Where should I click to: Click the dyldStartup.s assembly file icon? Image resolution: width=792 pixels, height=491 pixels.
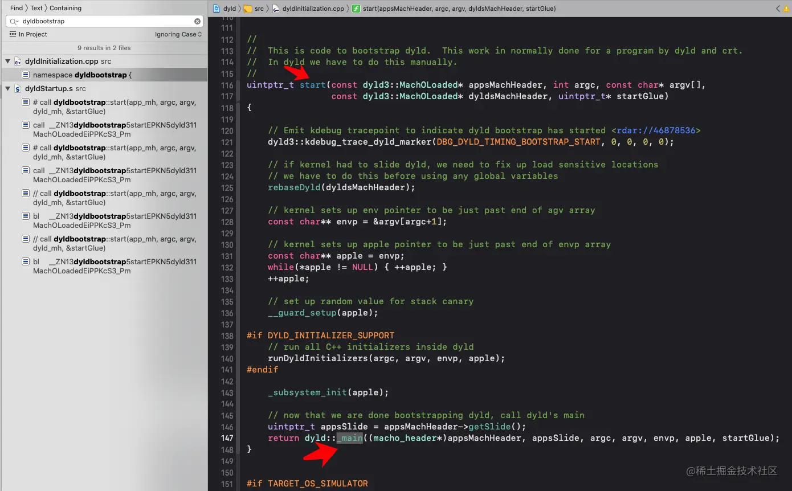[18, 88]
